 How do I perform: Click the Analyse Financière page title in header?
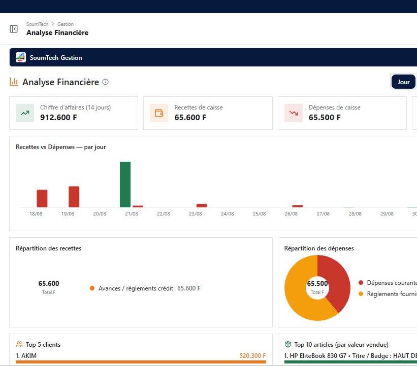click(x=57, y=32)
